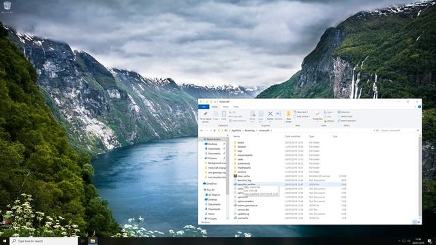Select Quick access in navigation pane
The width and height of the screenshot is (436, 245).
click(213, 139)
